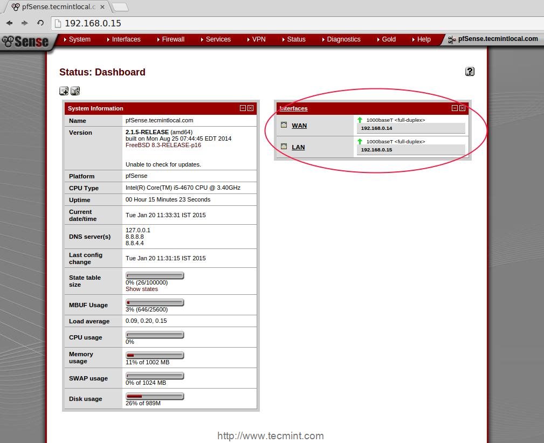Viewport: 544px width, 443px height.
Task: Click the browser back arrow
Action: point(9,23)
